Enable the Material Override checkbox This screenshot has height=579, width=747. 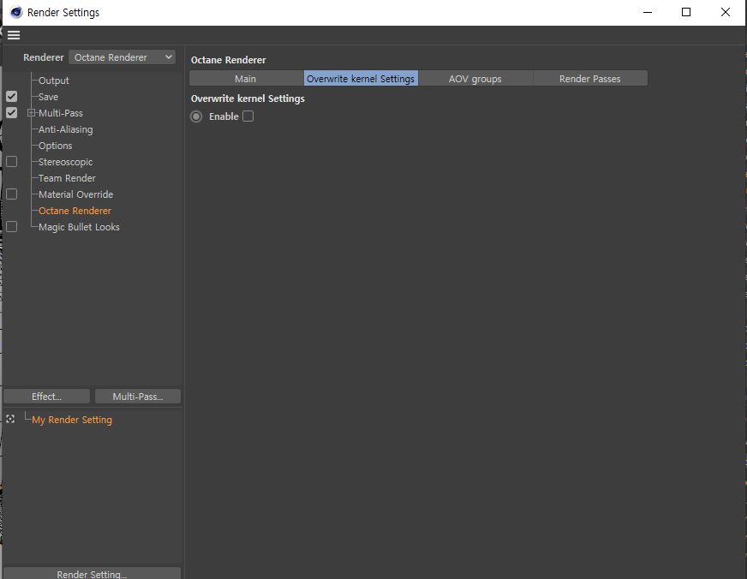(x=11, y=194)
